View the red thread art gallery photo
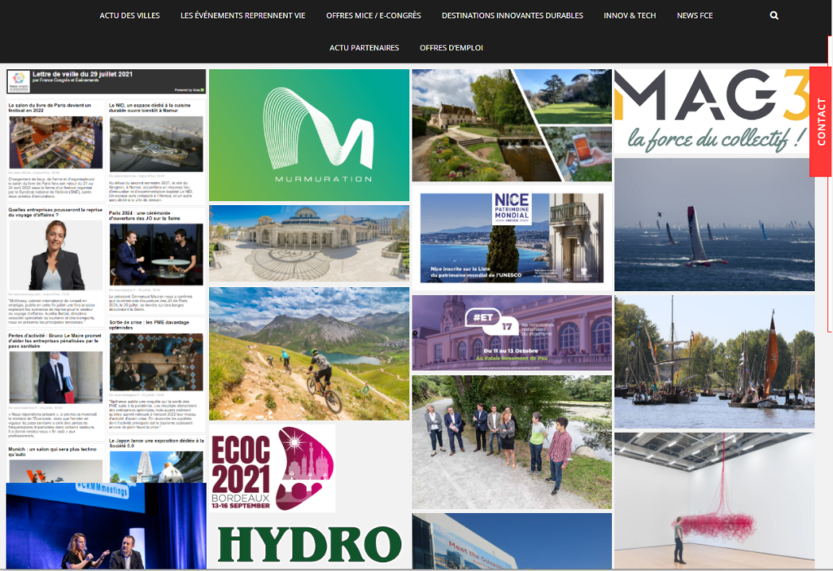 (x=714, y=500)
